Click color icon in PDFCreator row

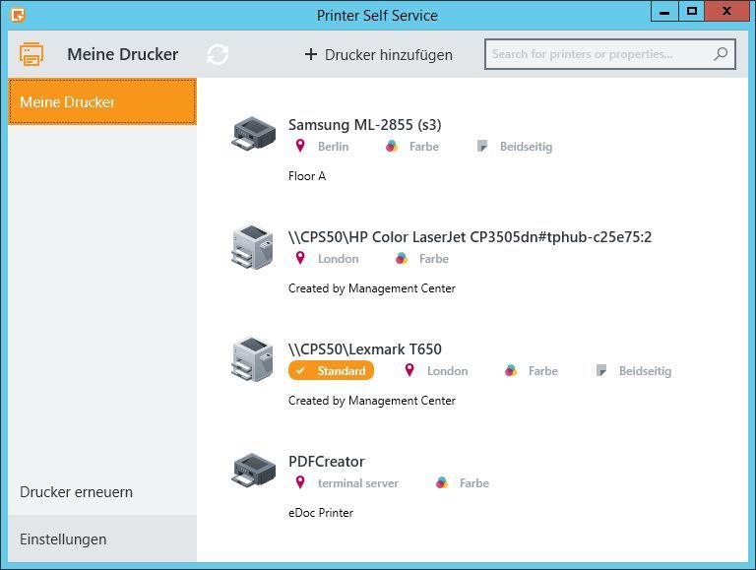[x=442, y=482]
